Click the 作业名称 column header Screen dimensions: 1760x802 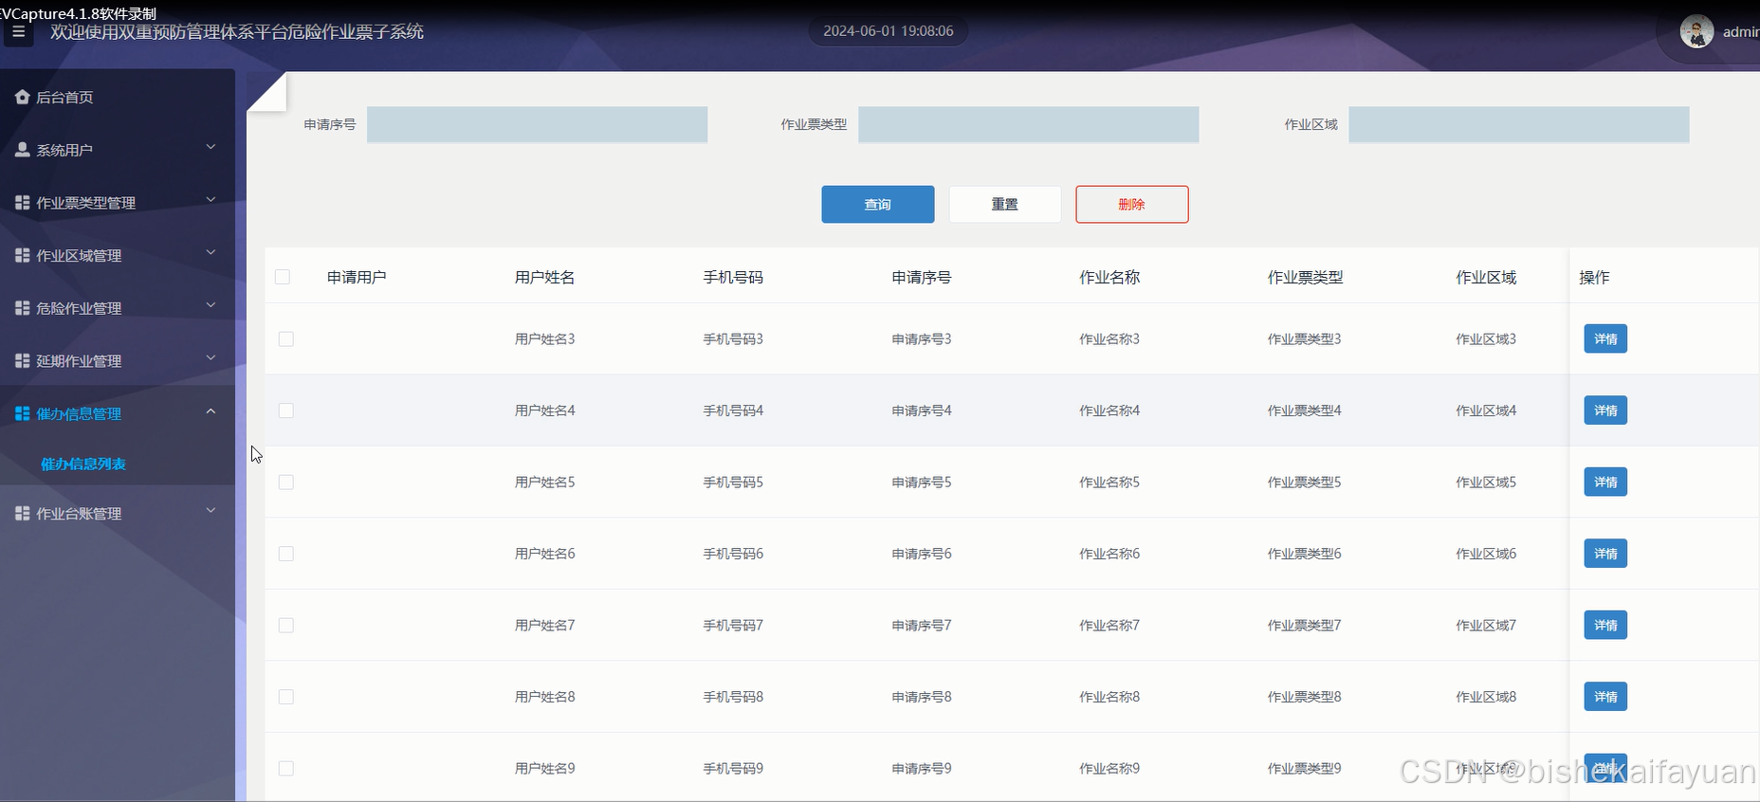pos(1109,277)
